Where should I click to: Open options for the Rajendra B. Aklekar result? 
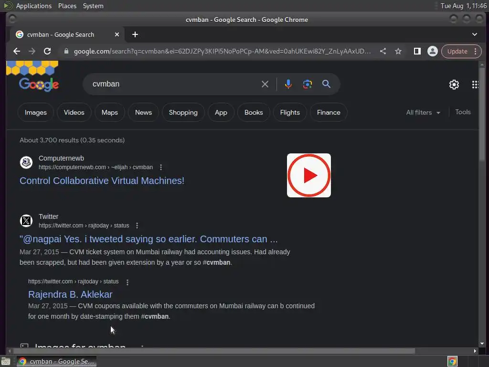coord(127,282)
